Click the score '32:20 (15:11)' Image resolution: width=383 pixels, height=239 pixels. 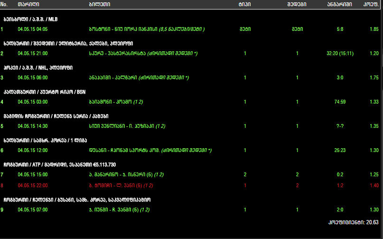[340, 53]
